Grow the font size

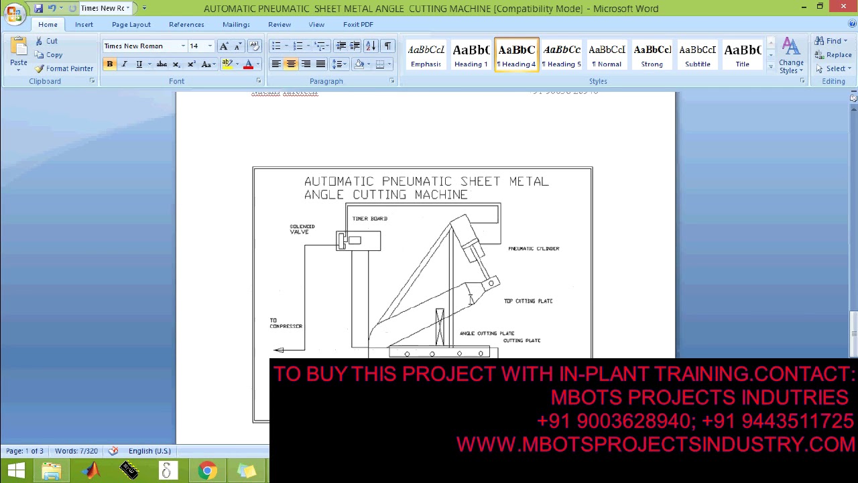[x=224, y=46]
